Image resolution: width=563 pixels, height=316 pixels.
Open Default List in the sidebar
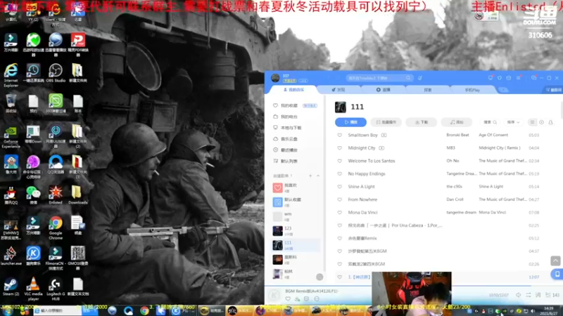pos(289,162)
